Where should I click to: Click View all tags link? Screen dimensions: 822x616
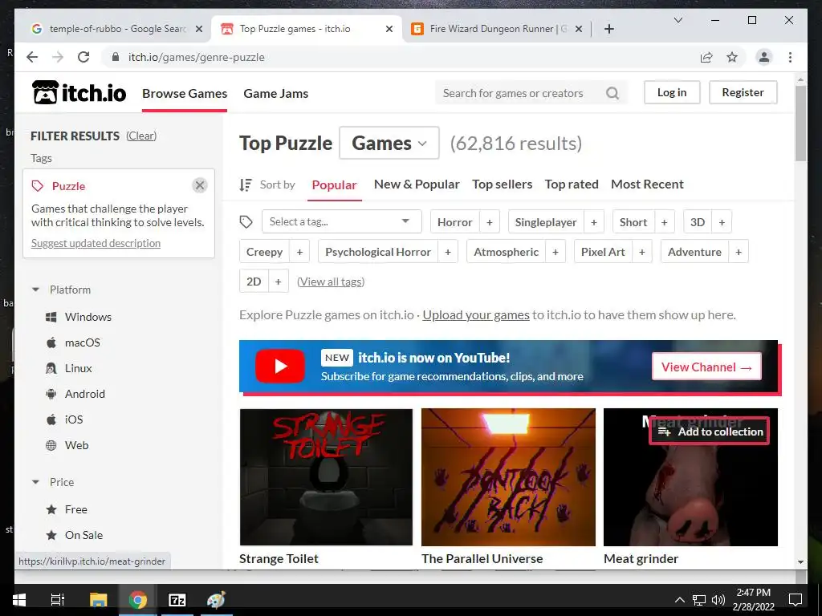point(331,282)
